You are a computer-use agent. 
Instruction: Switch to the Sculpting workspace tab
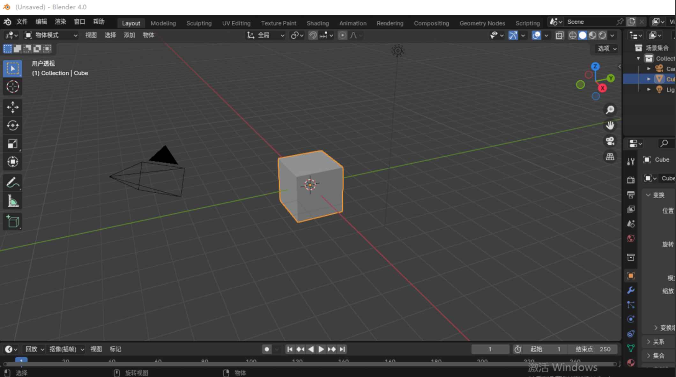pyautogui.click(x=199, y=23)
